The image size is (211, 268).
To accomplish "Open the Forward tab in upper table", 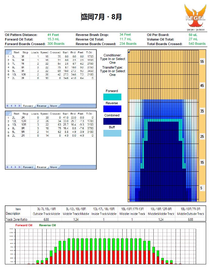I will (x=28, y=106).
